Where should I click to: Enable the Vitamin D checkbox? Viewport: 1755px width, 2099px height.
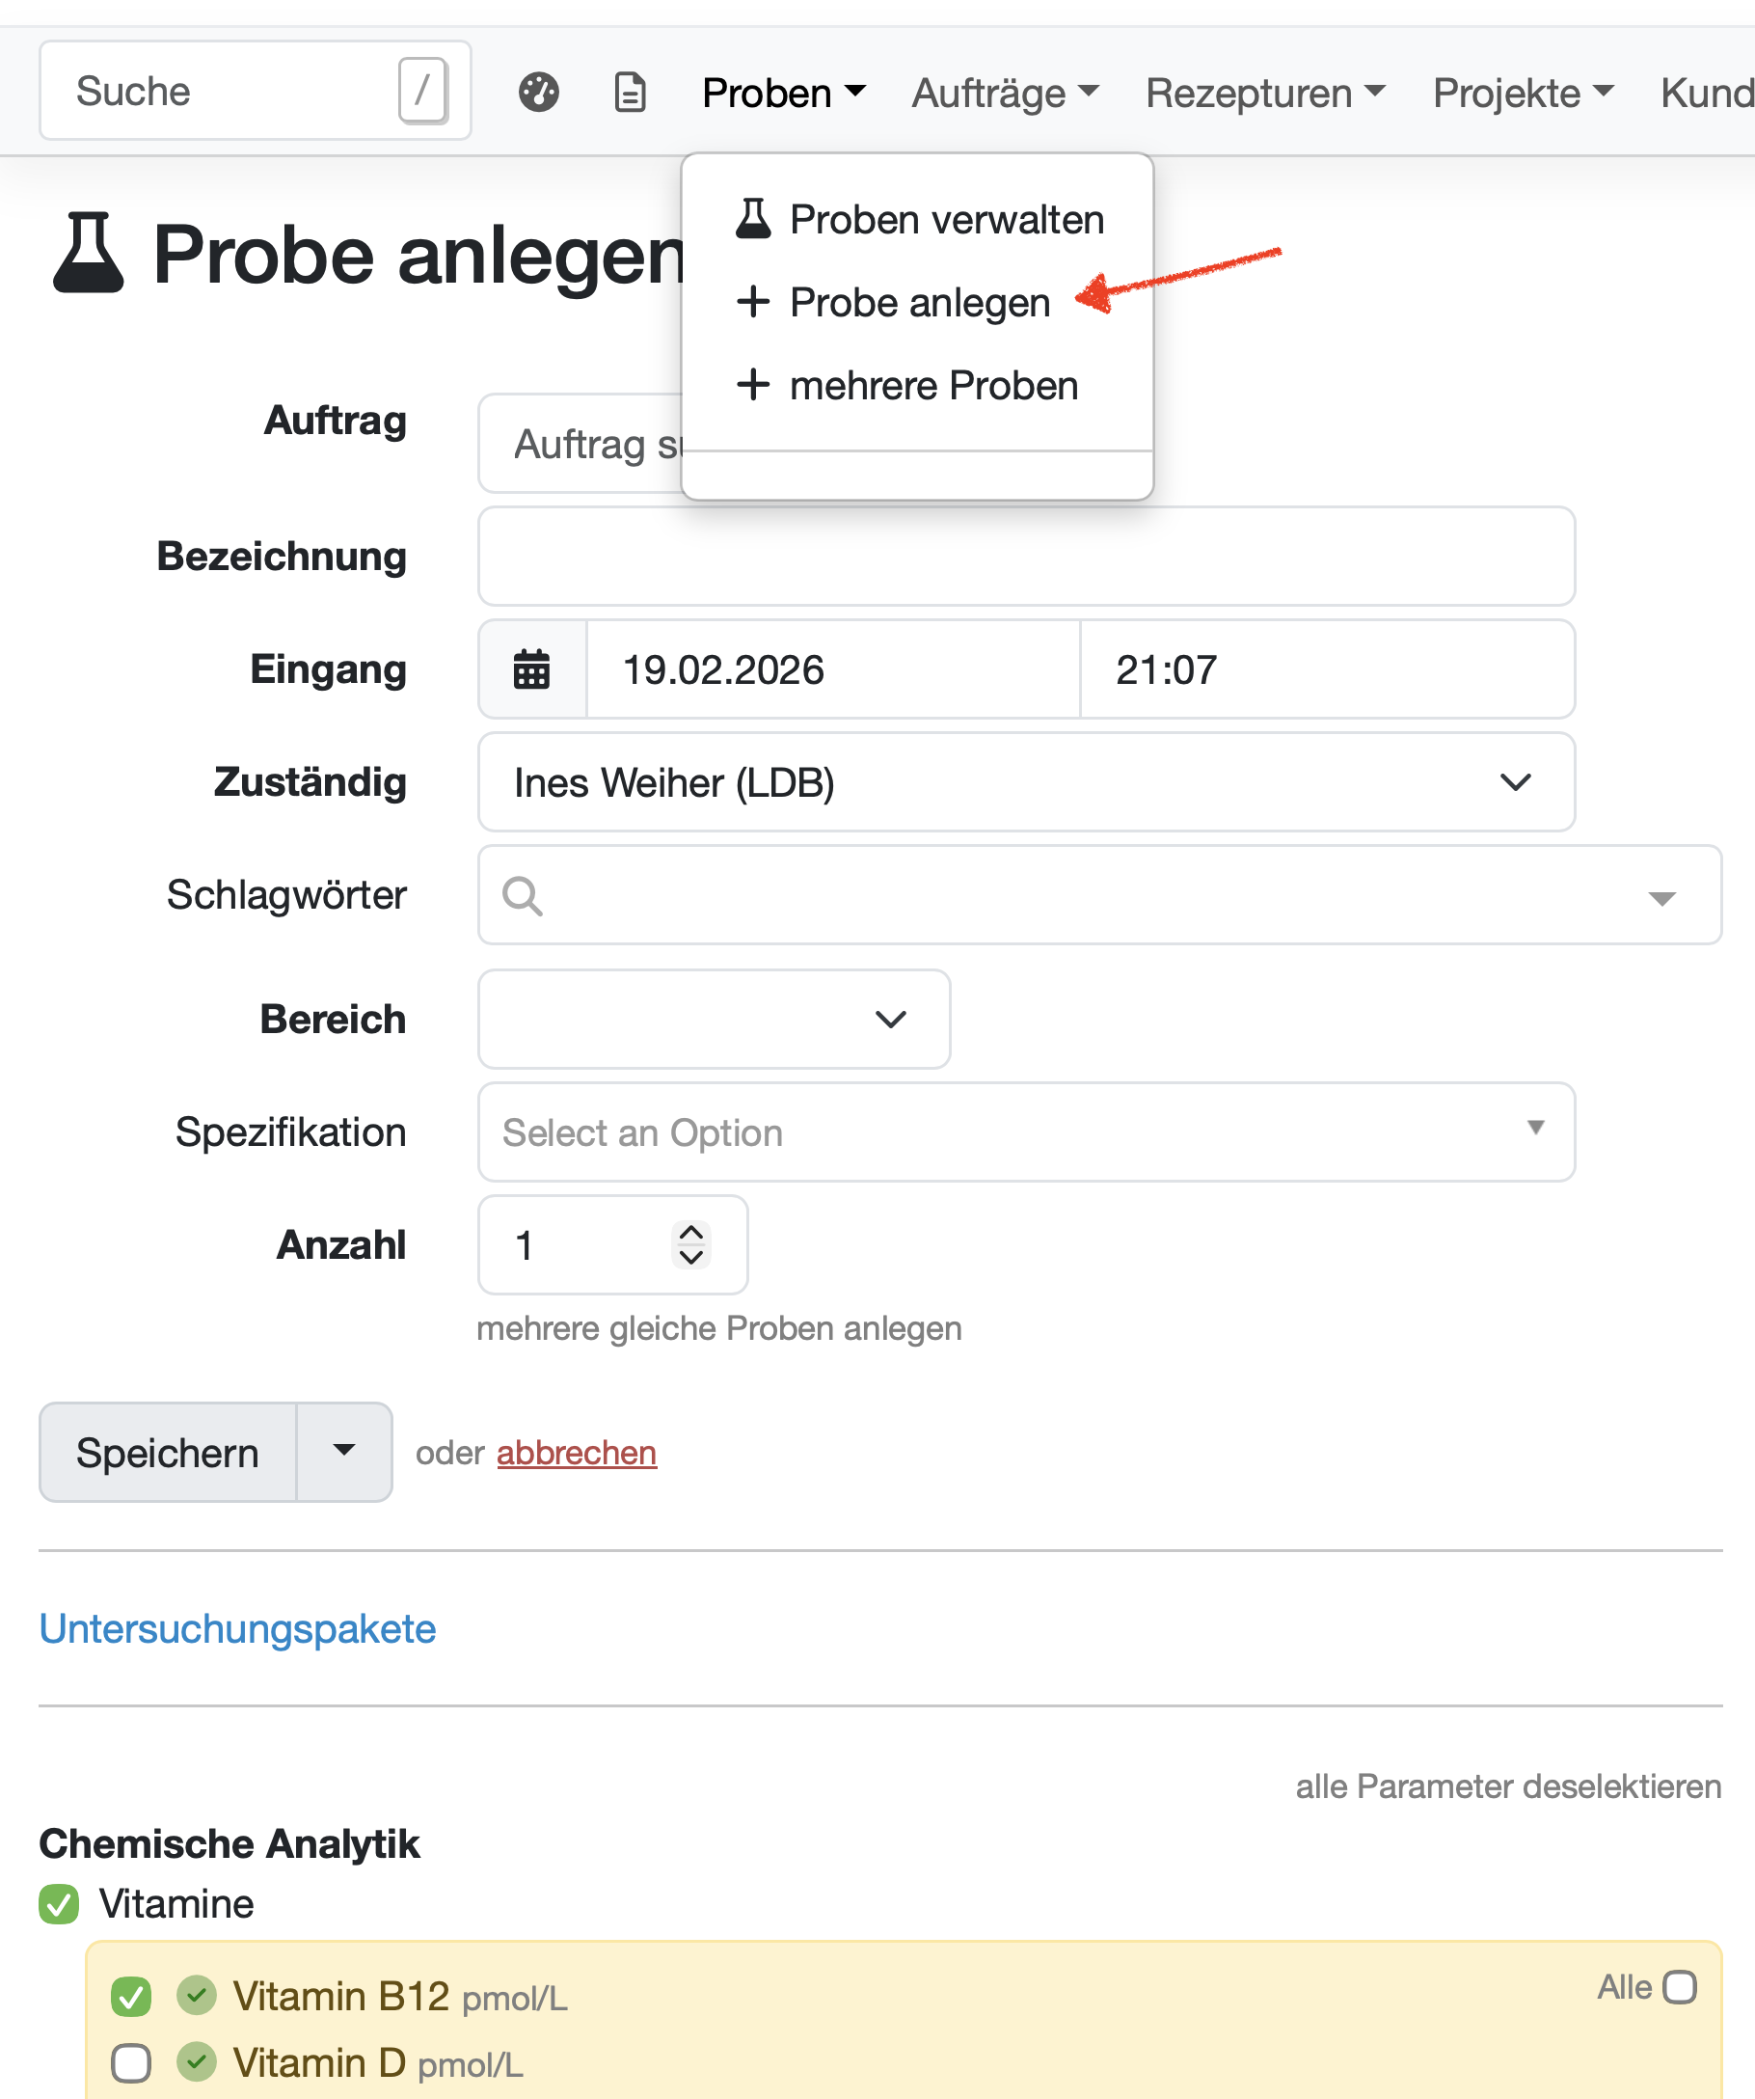131,2062
